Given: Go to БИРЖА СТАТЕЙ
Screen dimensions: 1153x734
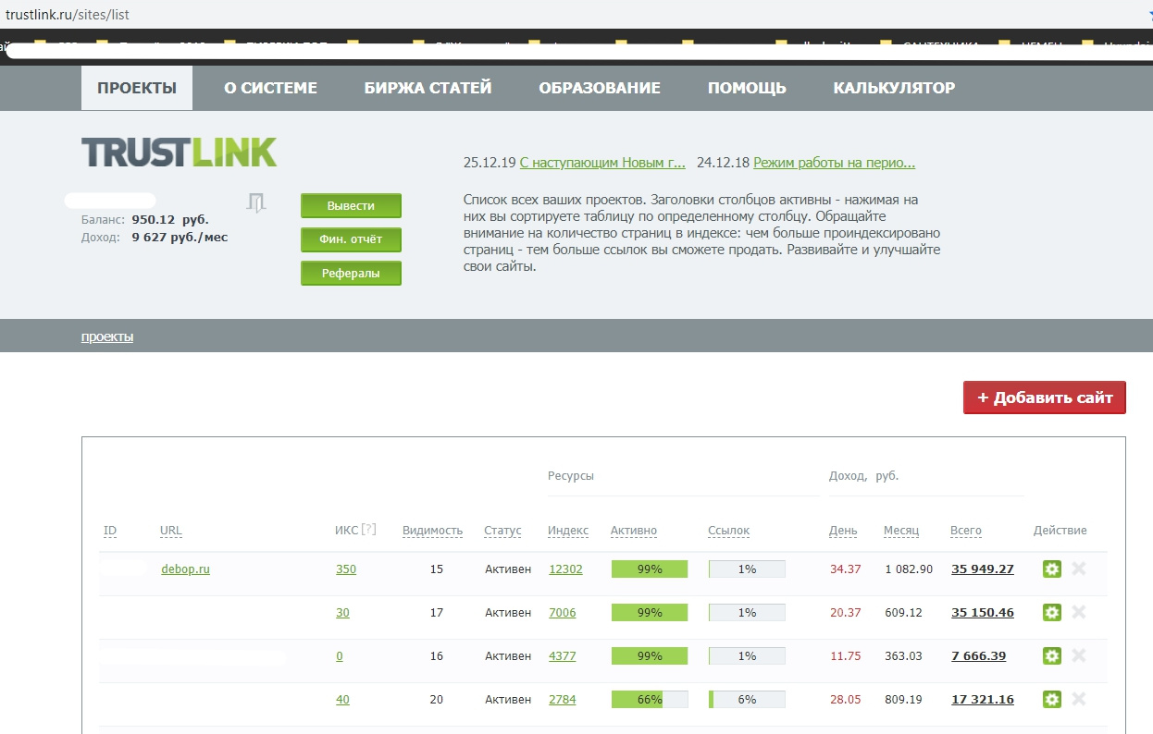Looking at the screenshot, I should [x=428, y=88].
